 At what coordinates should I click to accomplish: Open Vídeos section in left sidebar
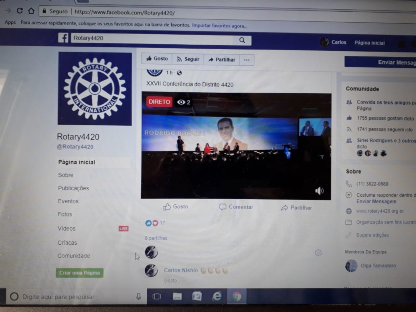pos(67,229)
